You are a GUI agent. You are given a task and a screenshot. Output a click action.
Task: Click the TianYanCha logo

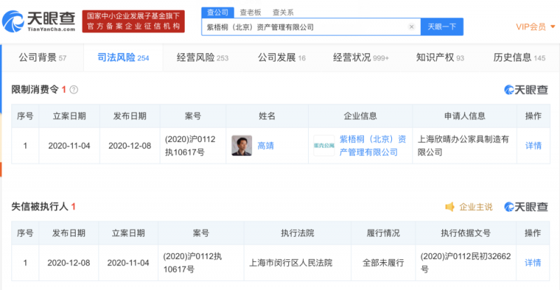click(39, 22)
